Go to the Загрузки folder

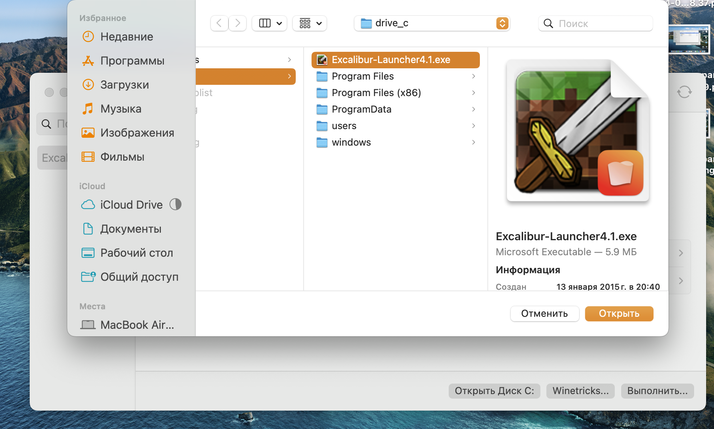115,85
